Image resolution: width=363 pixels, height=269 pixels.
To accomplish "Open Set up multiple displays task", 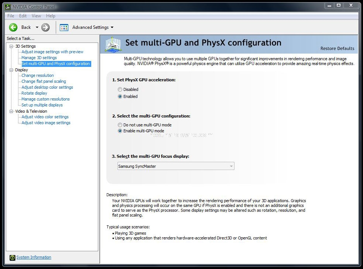I will pyautogui.click(x=42, y=105).
